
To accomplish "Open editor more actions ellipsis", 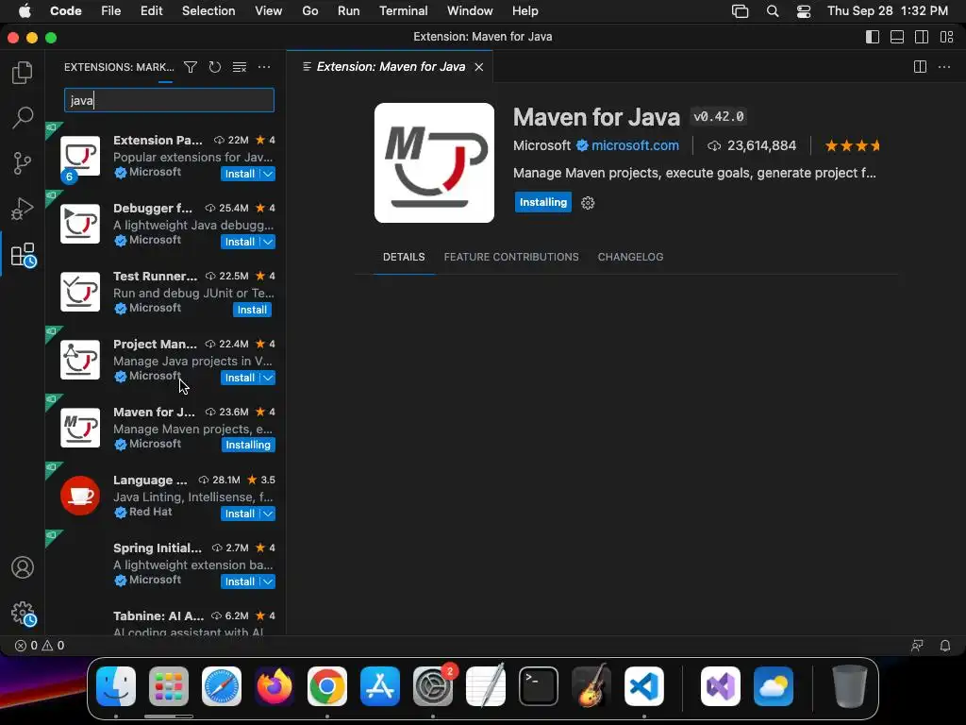I will click(943, 67).
